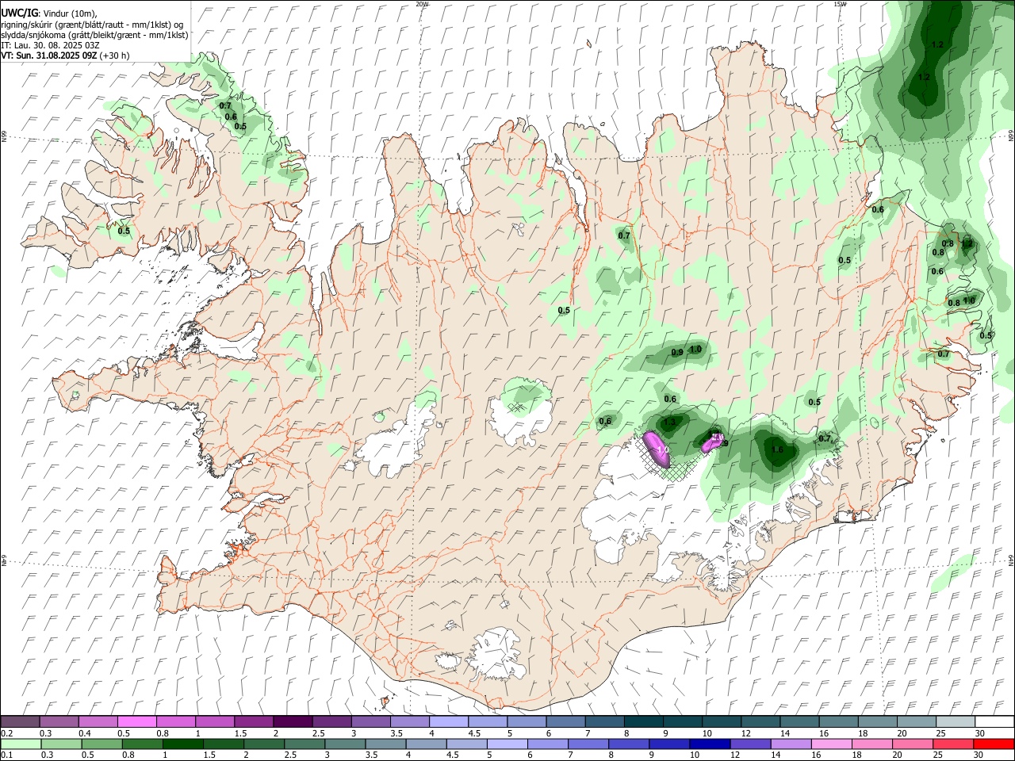The width and height of the screenshot is (1015, 761).
Task: Click the bright pink 0.5–0.8 snow legend swatch
Action: tap(136, 722)
